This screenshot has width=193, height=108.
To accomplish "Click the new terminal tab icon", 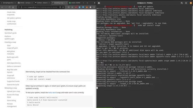I will point(99,3).
